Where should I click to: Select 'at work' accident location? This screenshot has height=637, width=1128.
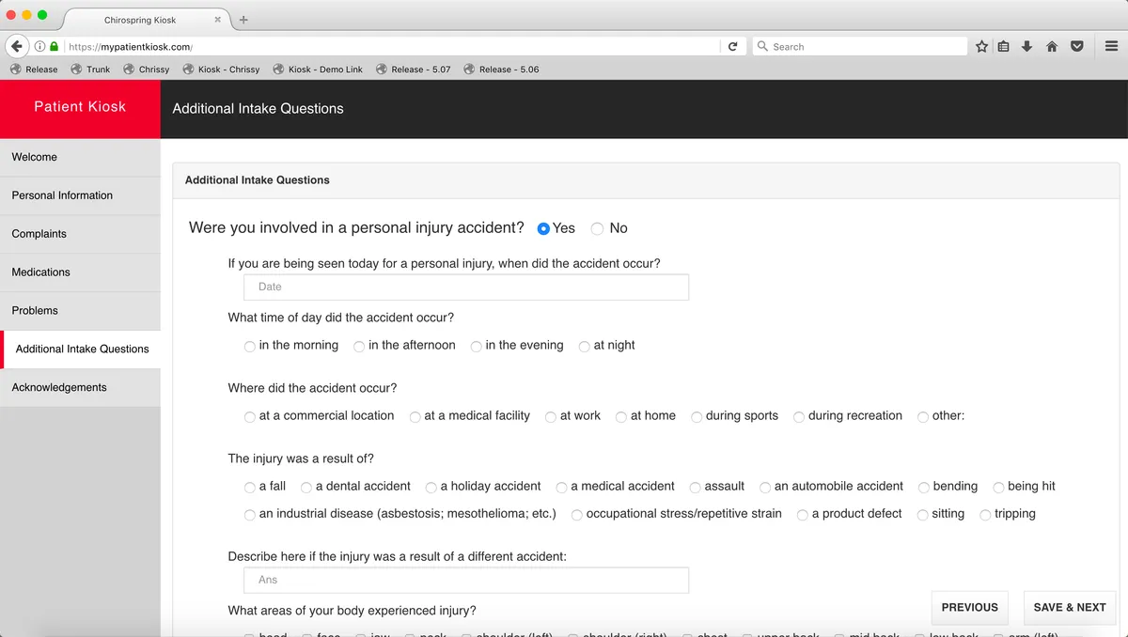pos(551,417)
